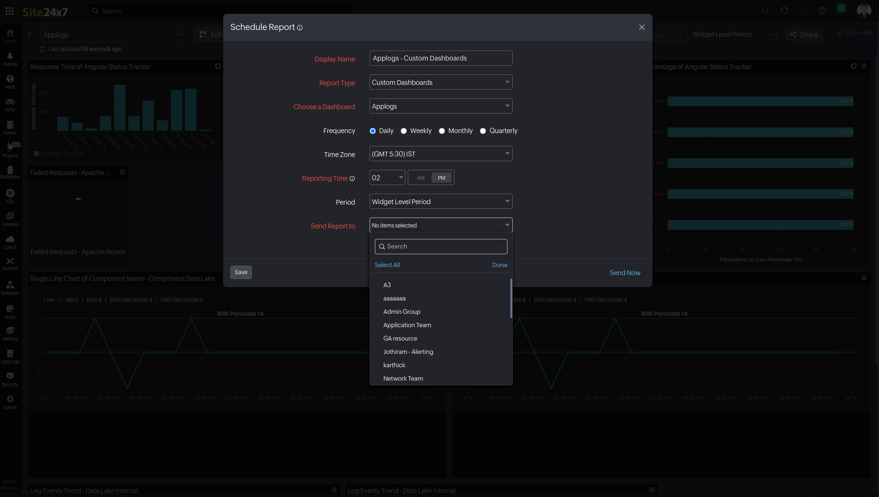This screenshot has width=879, height=497.
Task: Open the Site24x7 logo home link
Action: [x=45, y=11]
